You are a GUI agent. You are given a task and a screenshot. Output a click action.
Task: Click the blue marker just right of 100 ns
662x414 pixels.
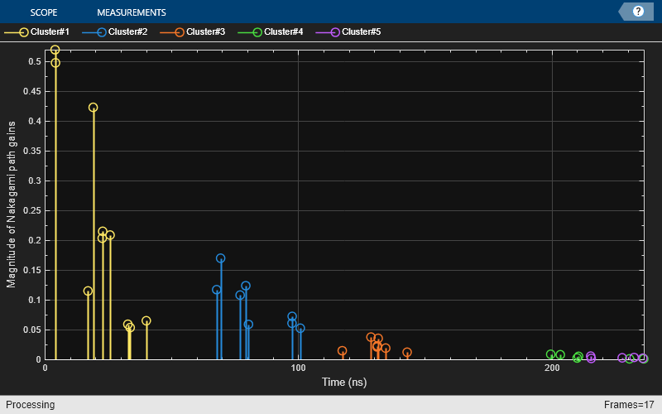click(300, 328)
